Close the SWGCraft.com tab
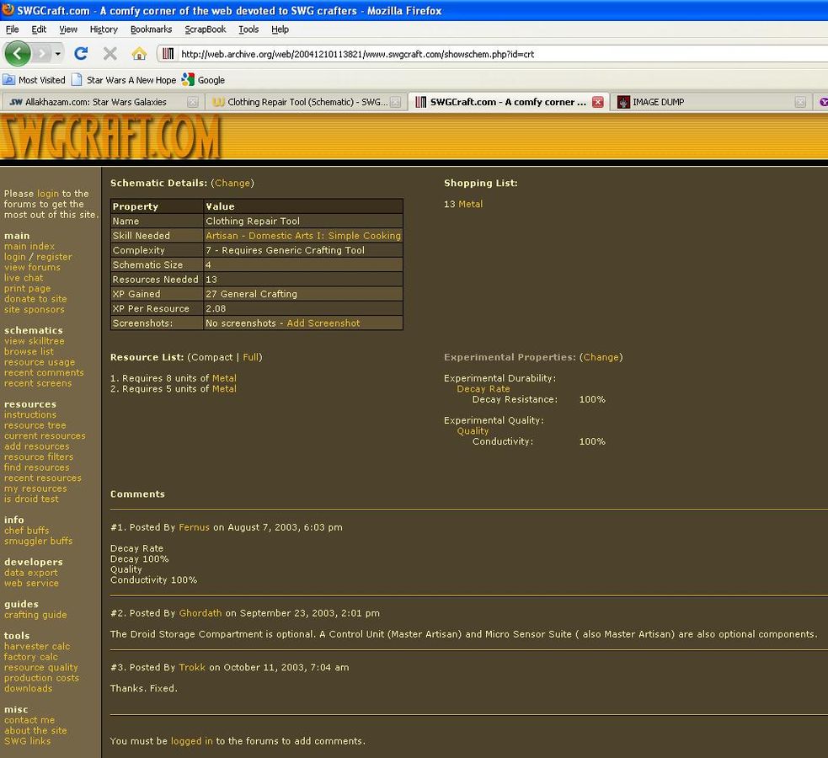This screenshot has width=828, height=758. (597, 102)
